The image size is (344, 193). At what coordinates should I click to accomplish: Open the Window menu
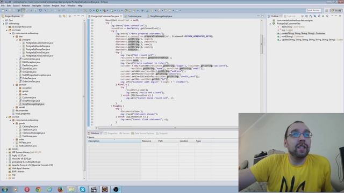(71, 6)
